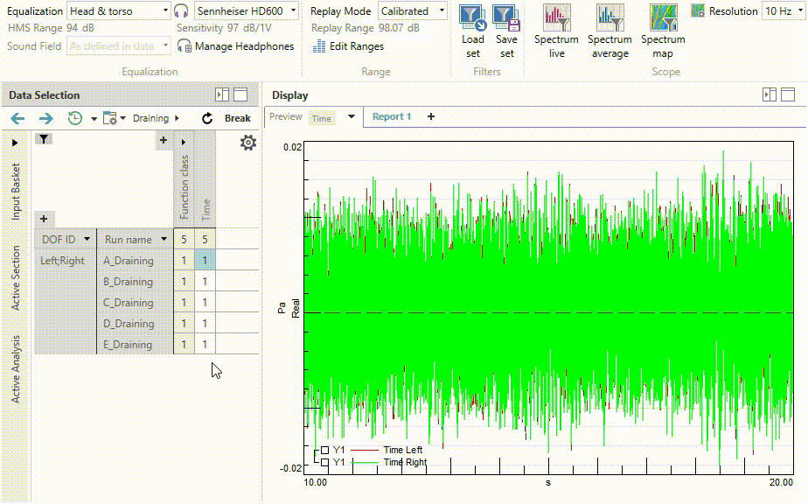
Task: Open the DOF ID column dropdown
Action: (87, 239)
